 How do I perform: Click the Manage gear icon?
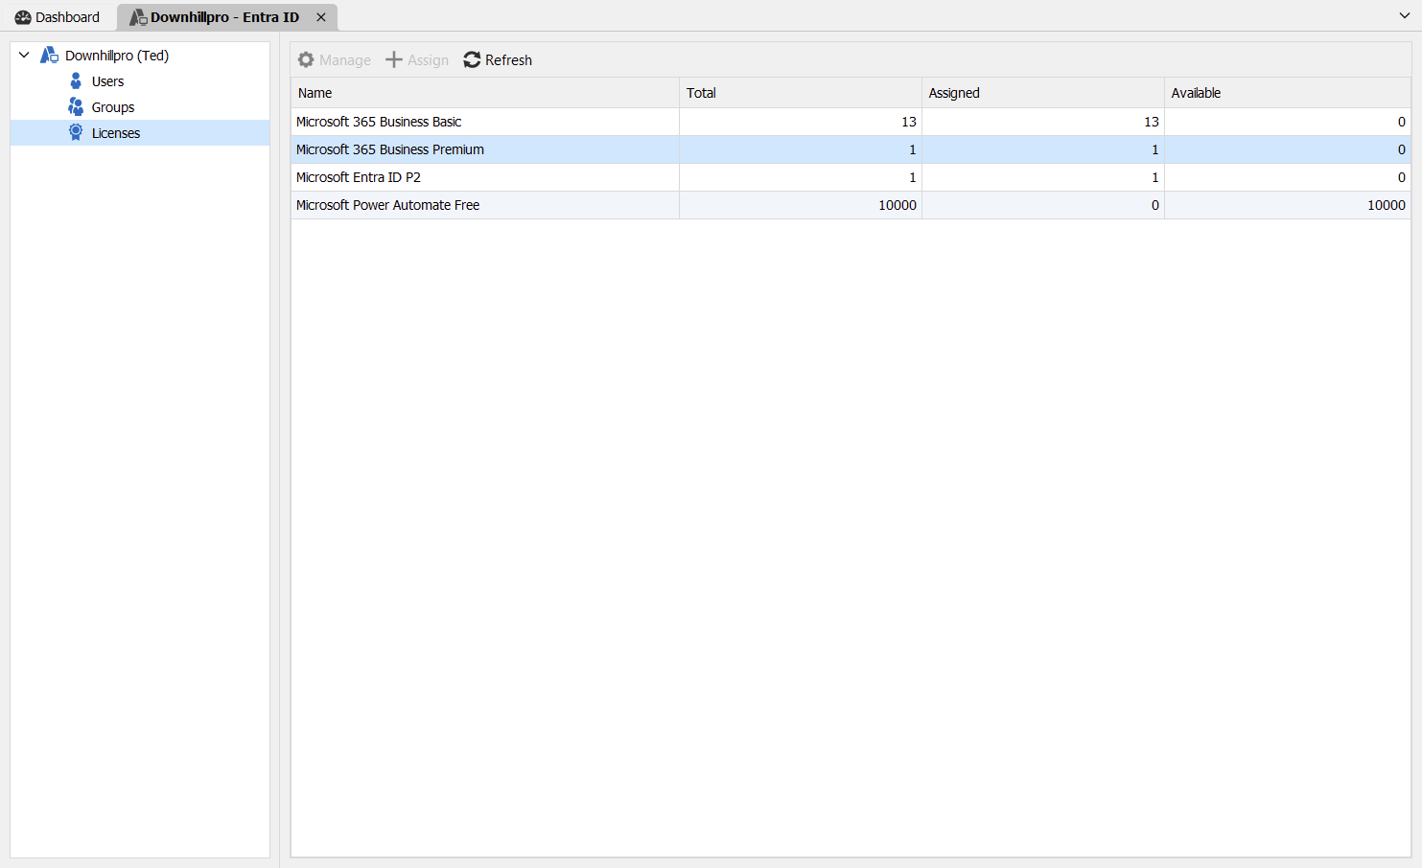point(306,59)
